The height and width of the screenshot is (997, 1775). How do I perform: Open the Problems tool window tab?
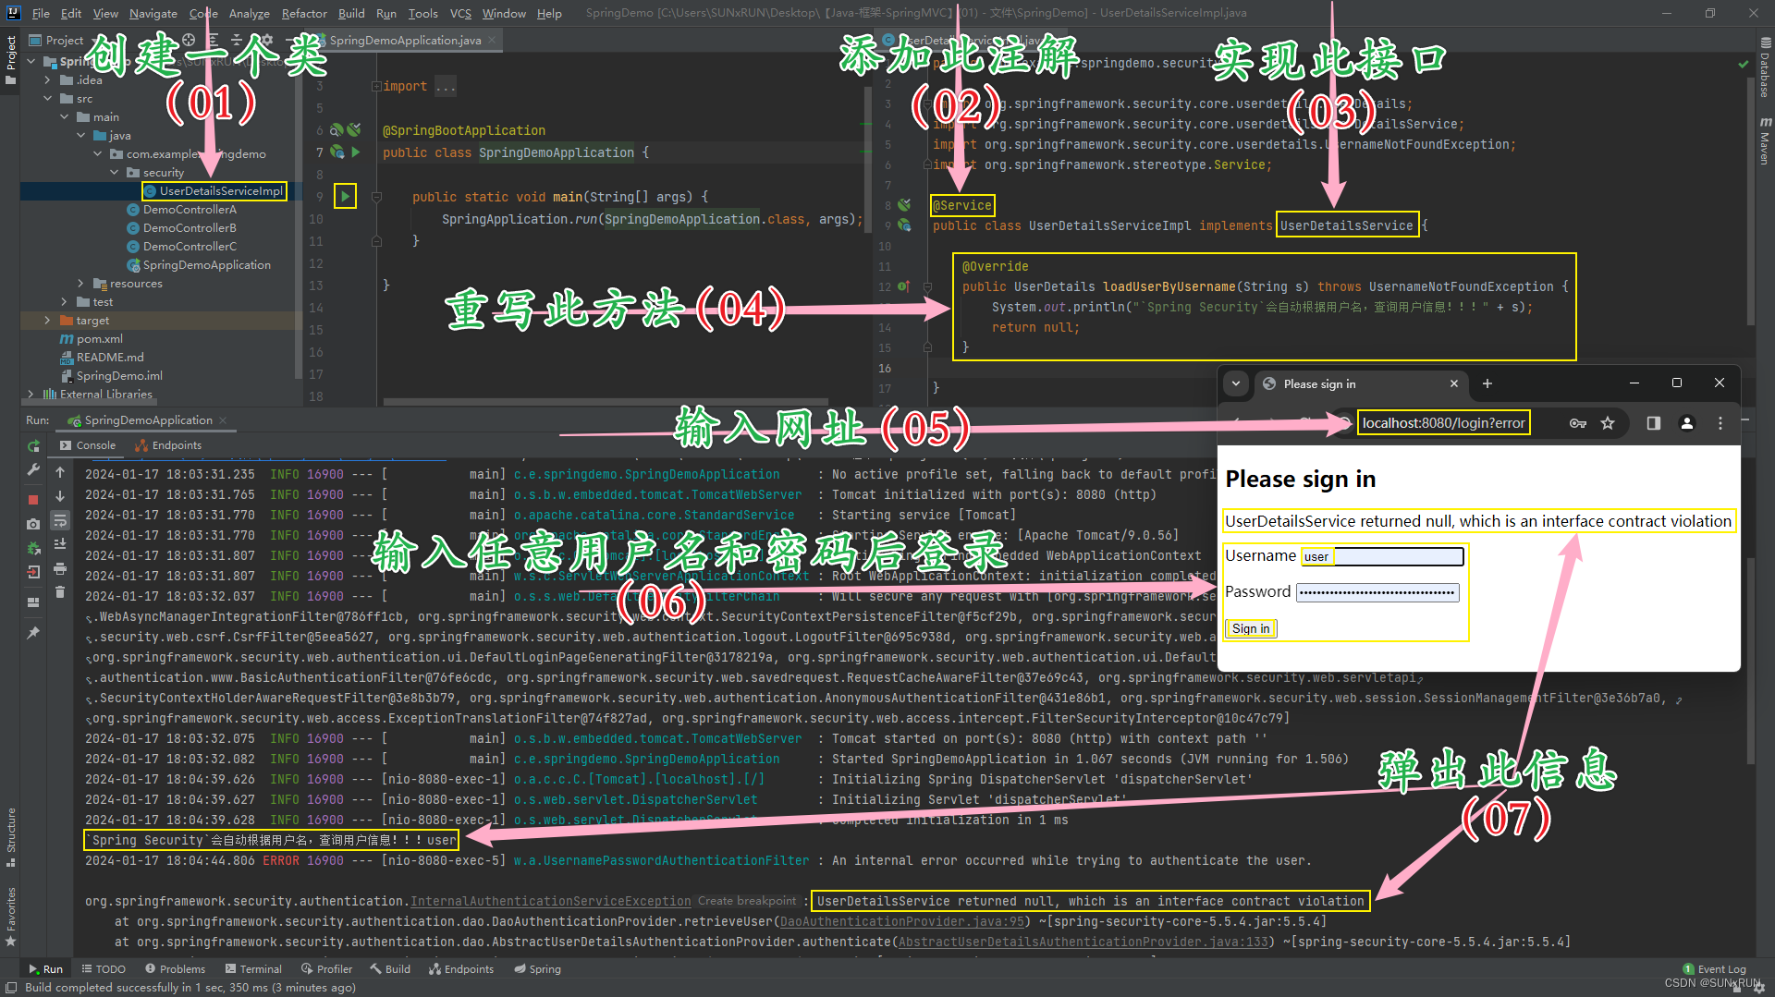[175, 969]
